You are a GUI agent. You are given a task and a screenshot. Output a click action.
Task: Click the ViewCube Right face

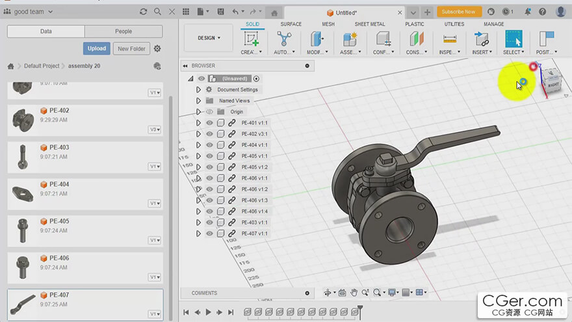pos(553,85)
